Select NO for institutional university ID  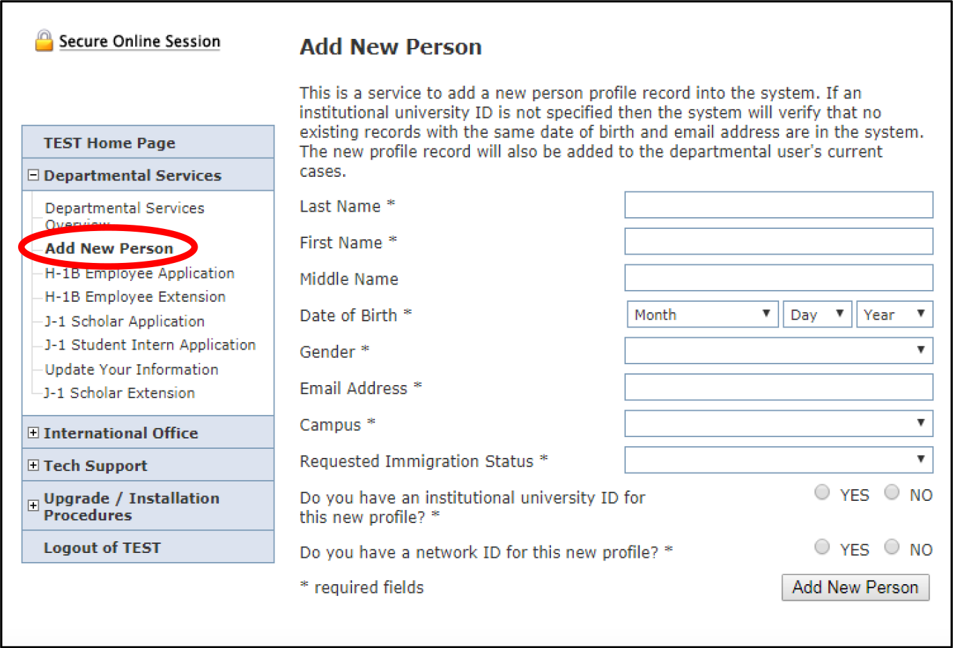tap(892, 493)
